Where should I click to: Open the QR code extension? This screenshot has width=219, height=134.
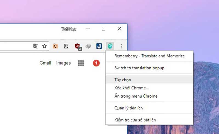coord(66,46)
